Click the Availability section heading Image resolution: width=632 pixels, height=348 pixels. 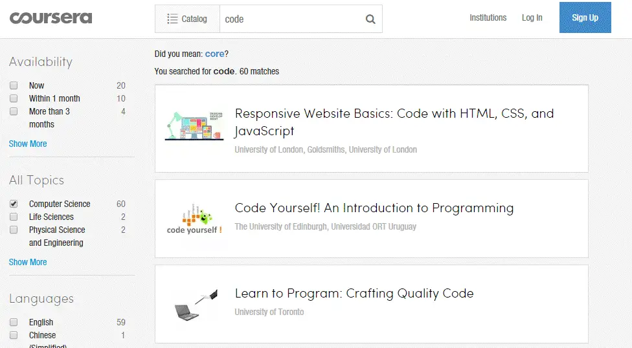coord(41,61)
